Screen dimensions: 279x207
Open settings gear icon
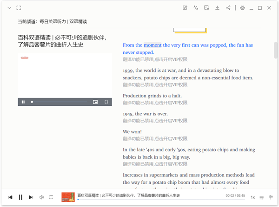[x=242, y=8]
